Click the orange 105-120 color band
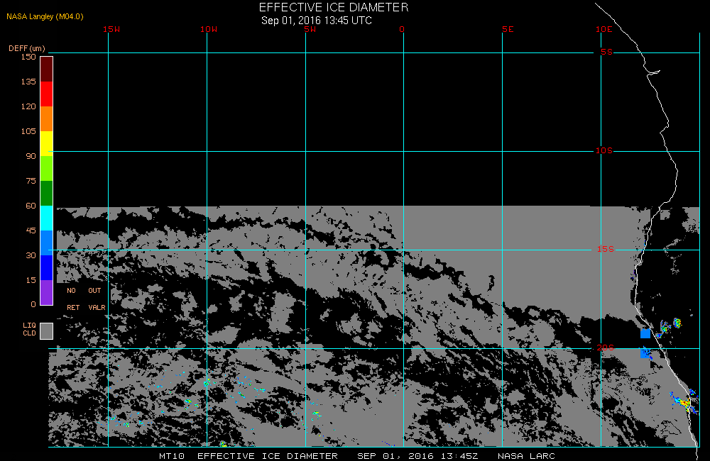This screenshot has width=710, height=461. point(47,118)
